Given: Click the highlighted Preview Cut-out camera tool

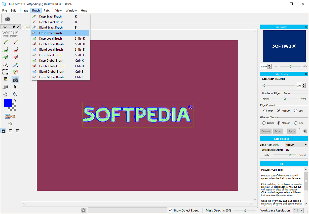Looking at the screenshot, I should pos(15,80).
